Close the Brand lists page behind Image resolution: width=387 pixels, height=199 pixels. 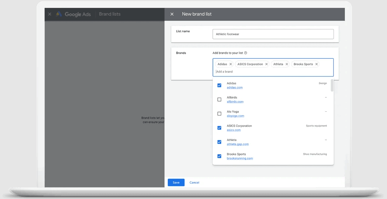pyautogui.click(x=50, y=14)
